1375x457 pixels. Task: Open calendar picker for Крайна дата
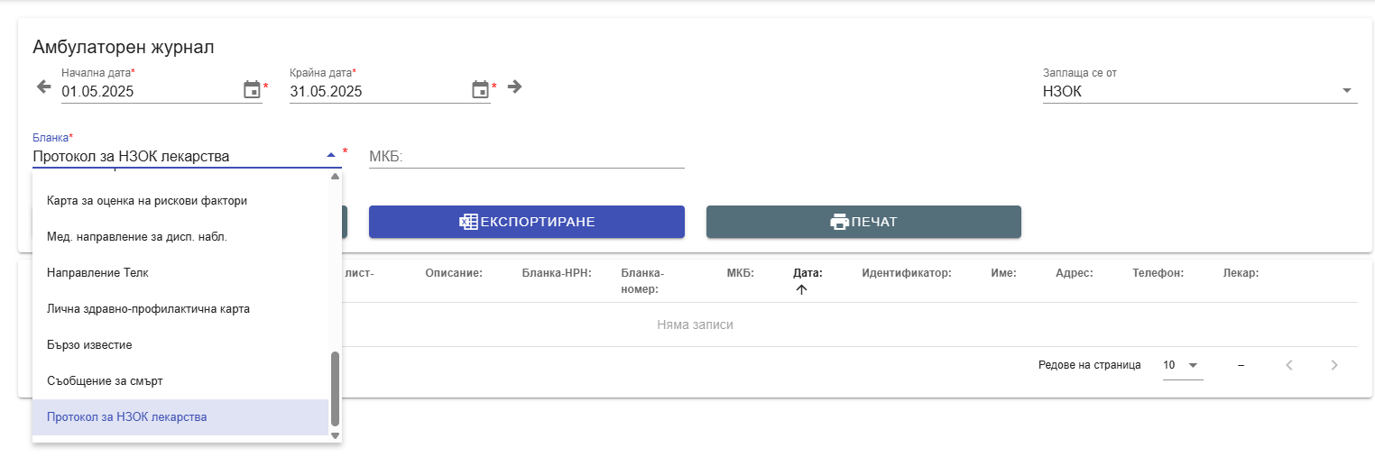tap(481, 90)
